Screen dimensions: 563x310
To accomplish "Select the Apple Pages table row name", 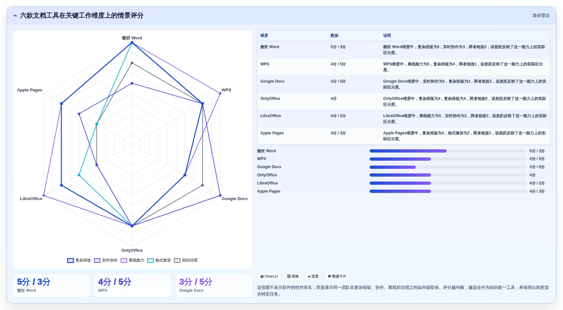I will [x=272, y=133].
